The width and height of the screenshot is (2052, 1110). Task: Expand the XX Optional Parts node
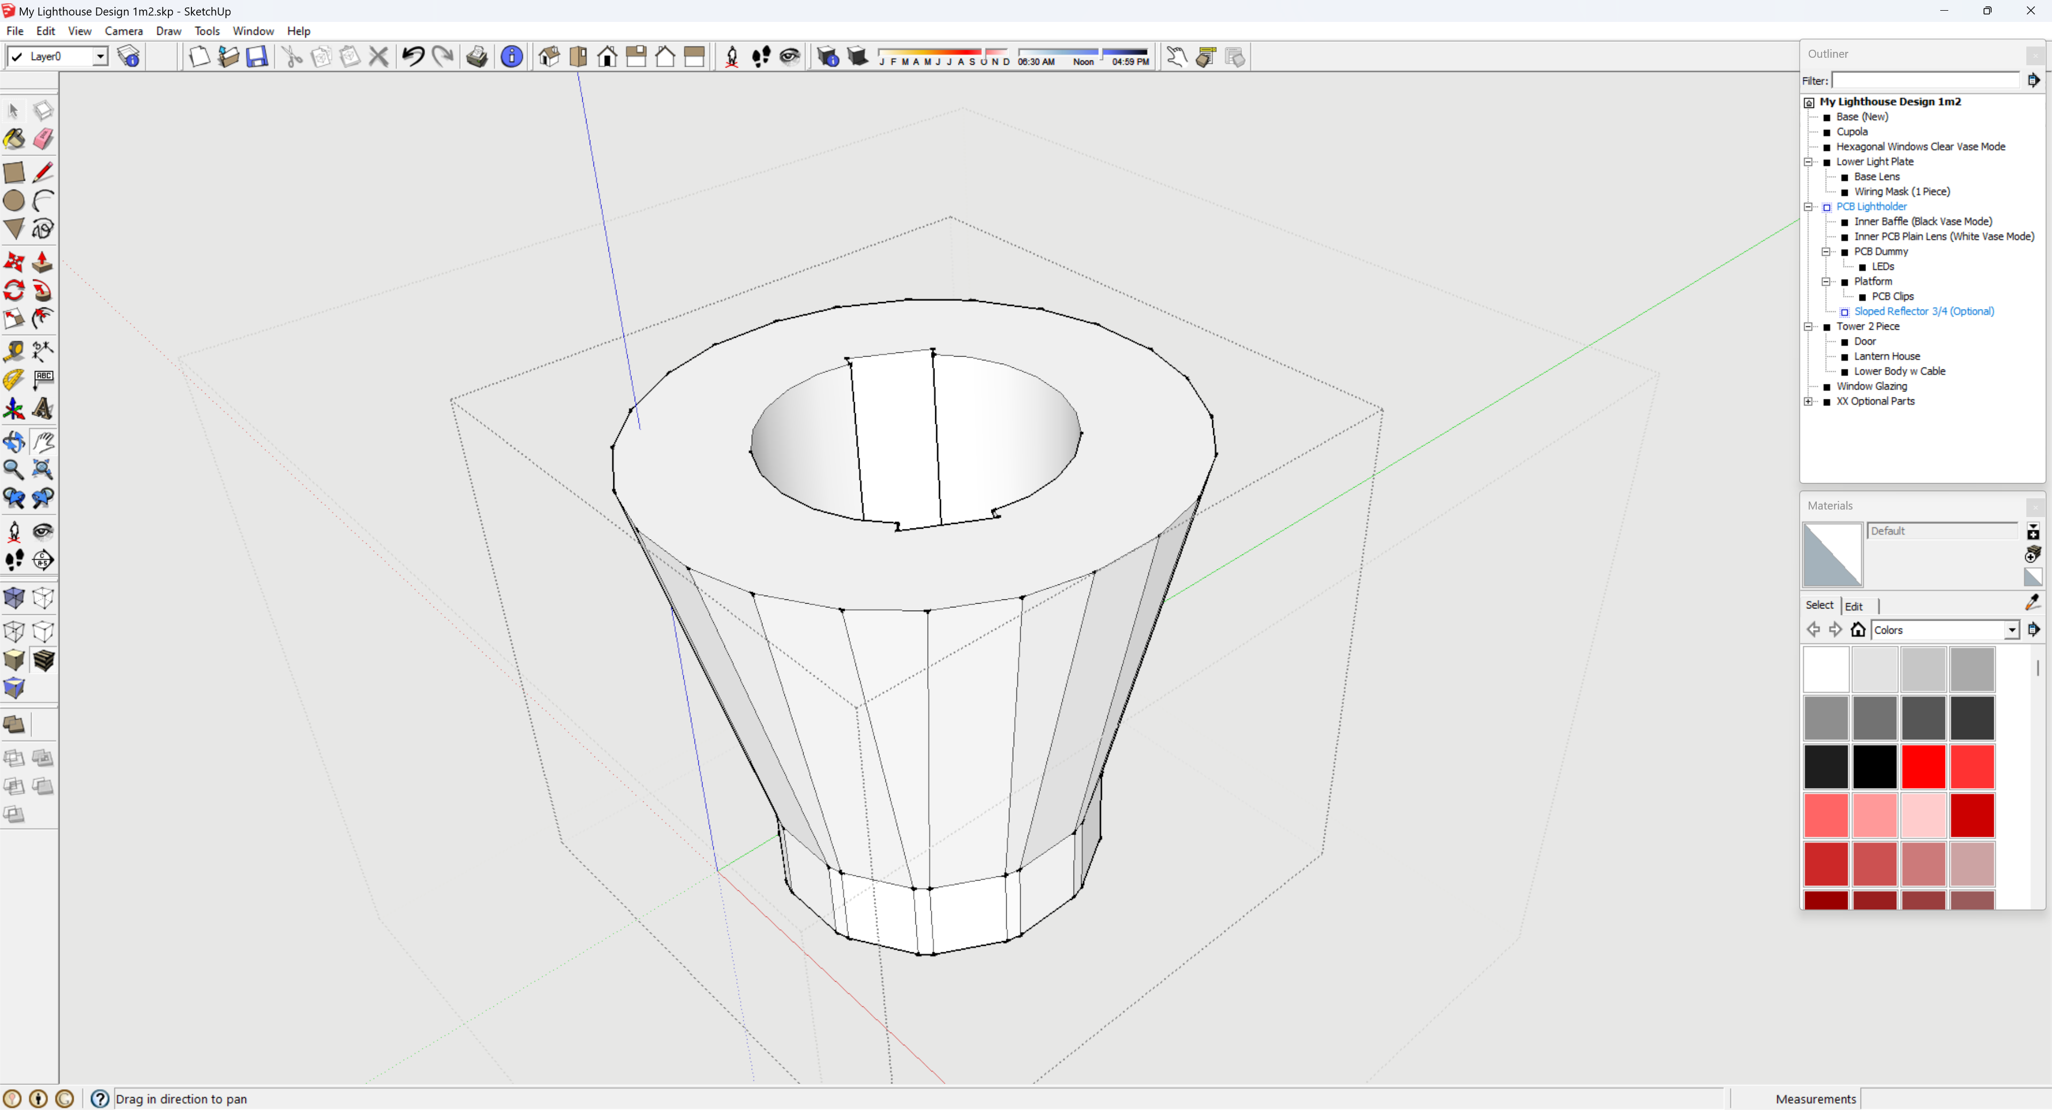[1808, 402]
